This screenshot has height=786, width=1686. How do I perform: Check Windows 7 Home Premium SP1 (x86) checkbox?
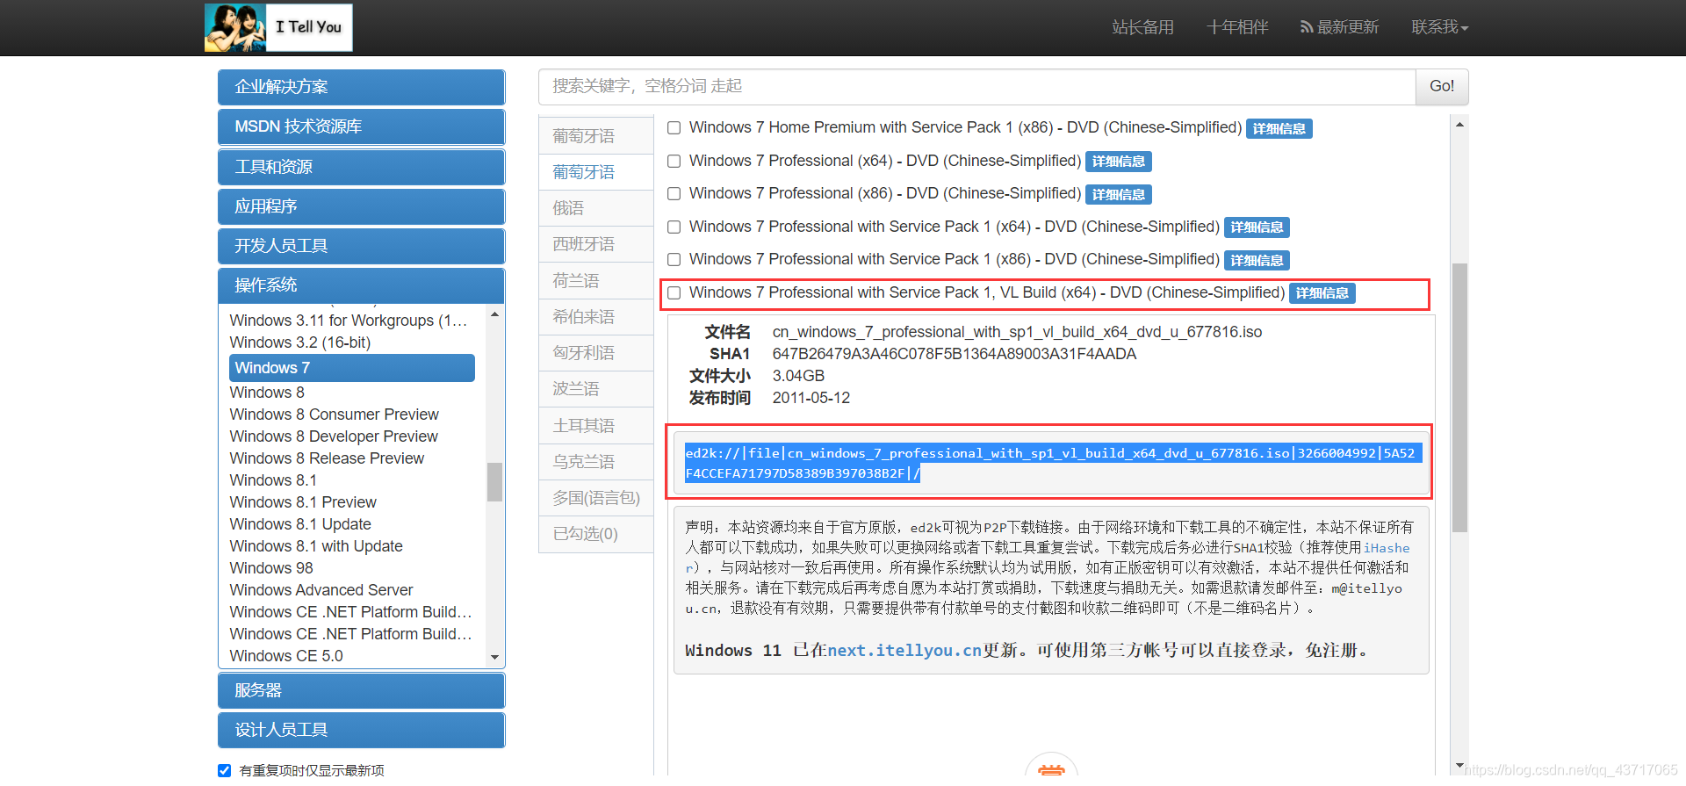(674, 128)
